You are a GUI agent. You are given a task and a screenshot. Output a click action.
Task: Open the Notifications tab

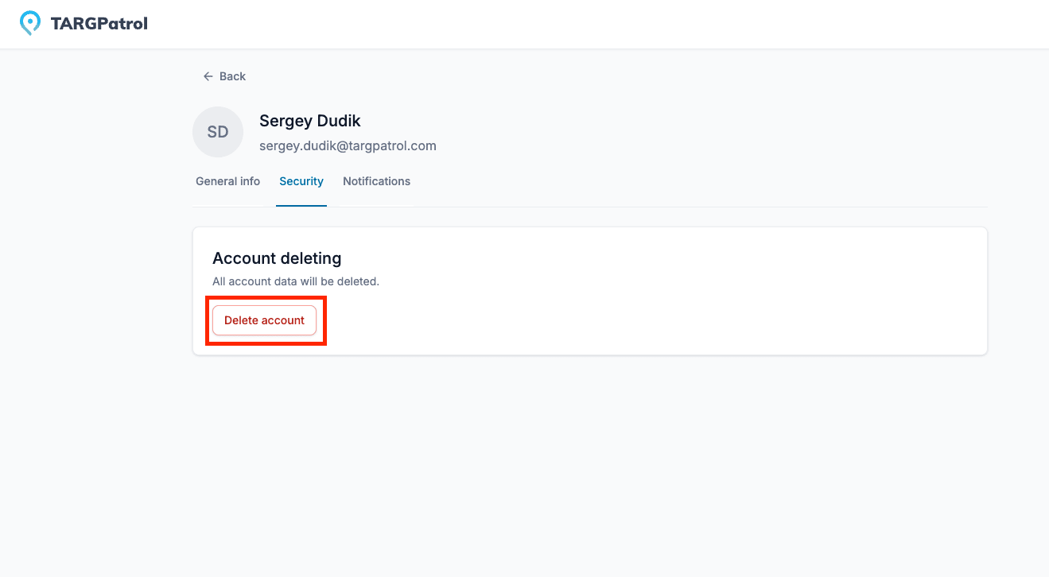point(376,181)
